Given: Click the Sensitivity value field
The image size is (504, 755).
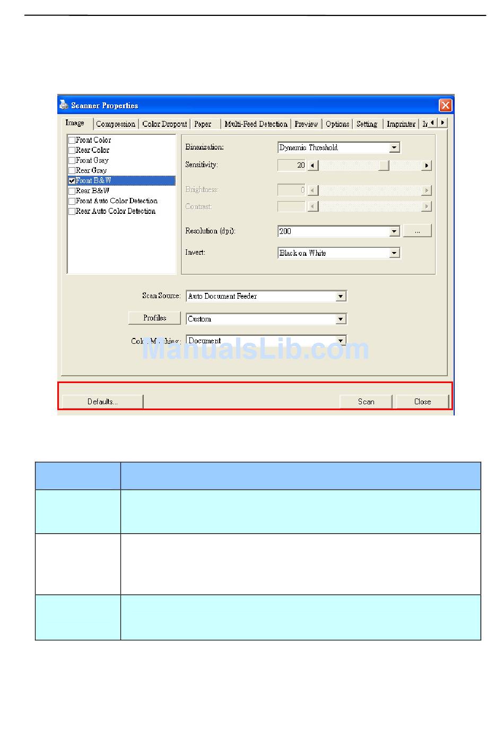Looking at the screenshot, I should [292, 166].
